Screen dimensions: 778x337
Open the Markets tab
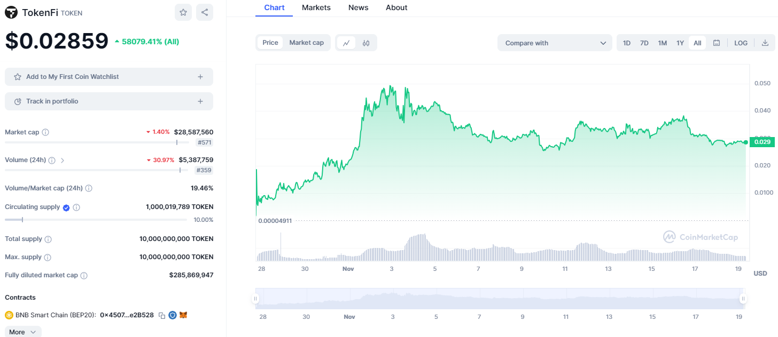(x=316, y=7)
